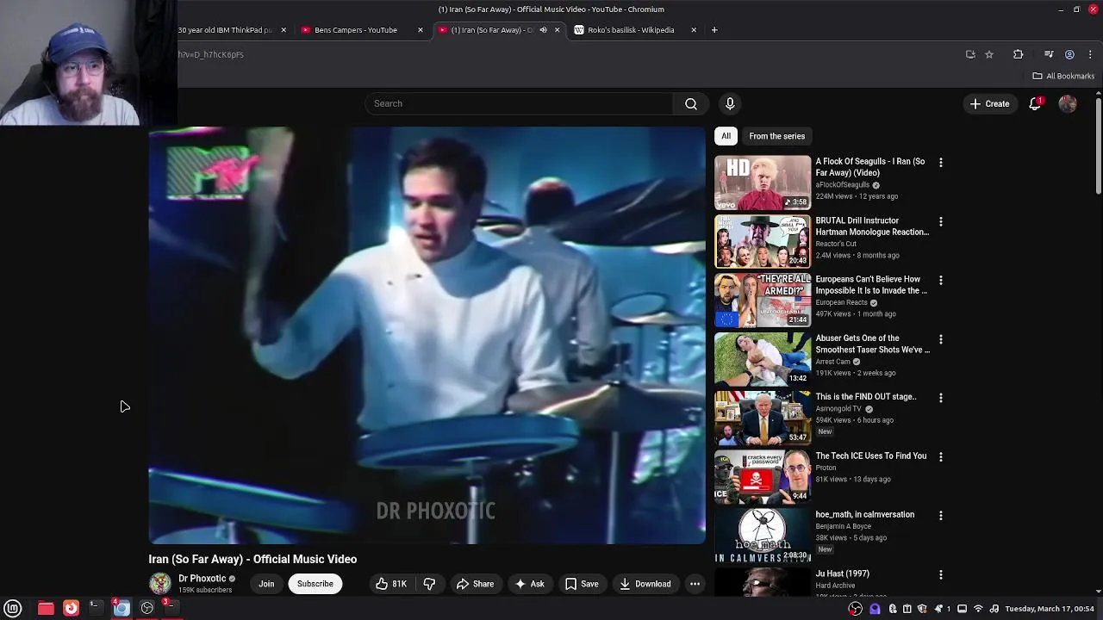Click the Subscribe button
The image size is (1103, 620).
click(x=315, y=584)
